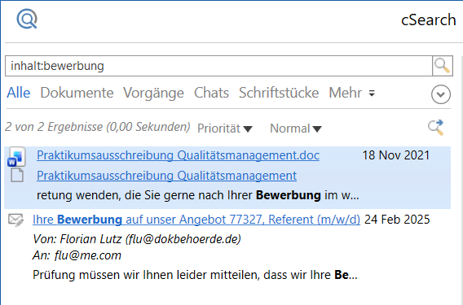The image size is (463, 305).
Task: Click the Word document icon of the first result
Action: pos(16,157)
